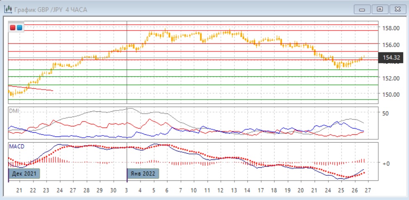Click the candlestick chart icon in title bar
Image resolution: width=409 pixels, height=200 pixels.
(8, 9)
